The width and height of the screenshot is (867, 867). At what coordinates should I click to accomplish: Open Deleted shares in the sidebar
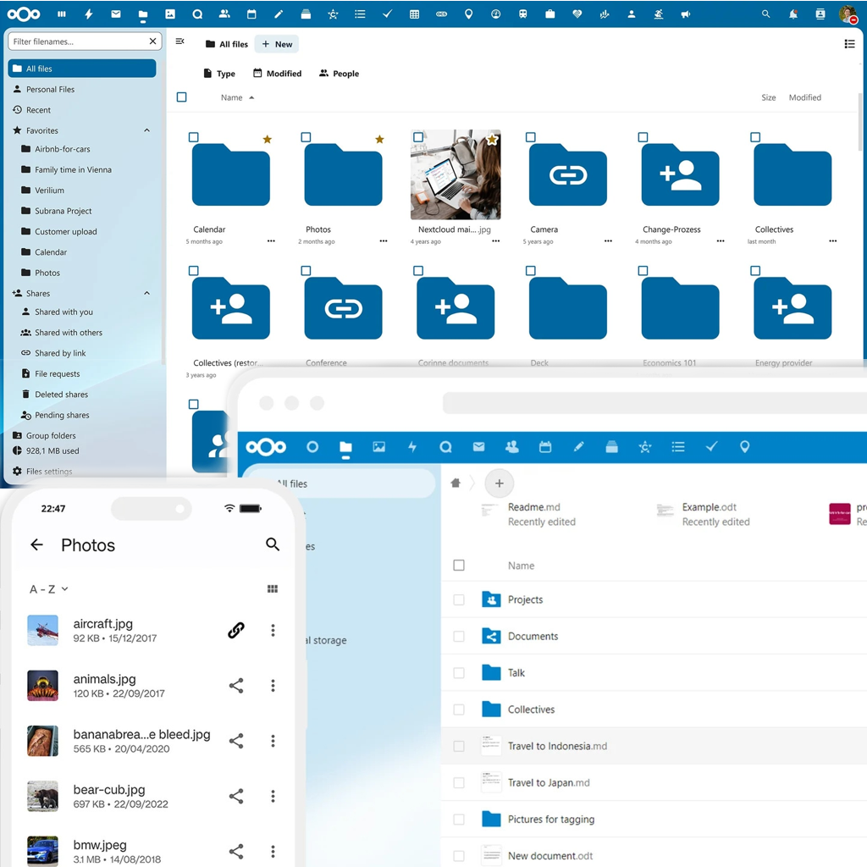point(61,395)
